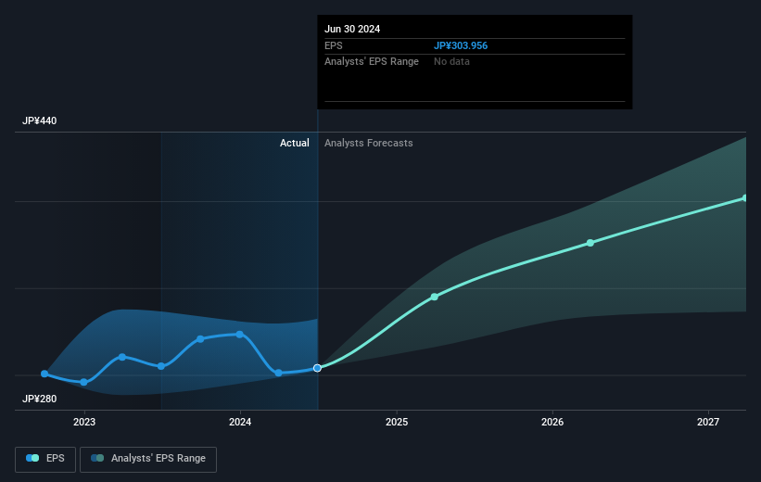
Task: Select the 2025 forecast EPS data point
Action: pos(435,297)
